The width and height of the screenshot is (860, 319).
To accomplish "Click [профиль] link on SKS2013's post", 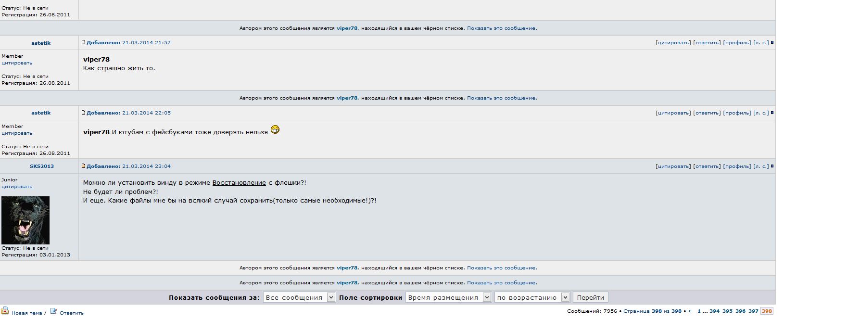I will coord(737,166).
